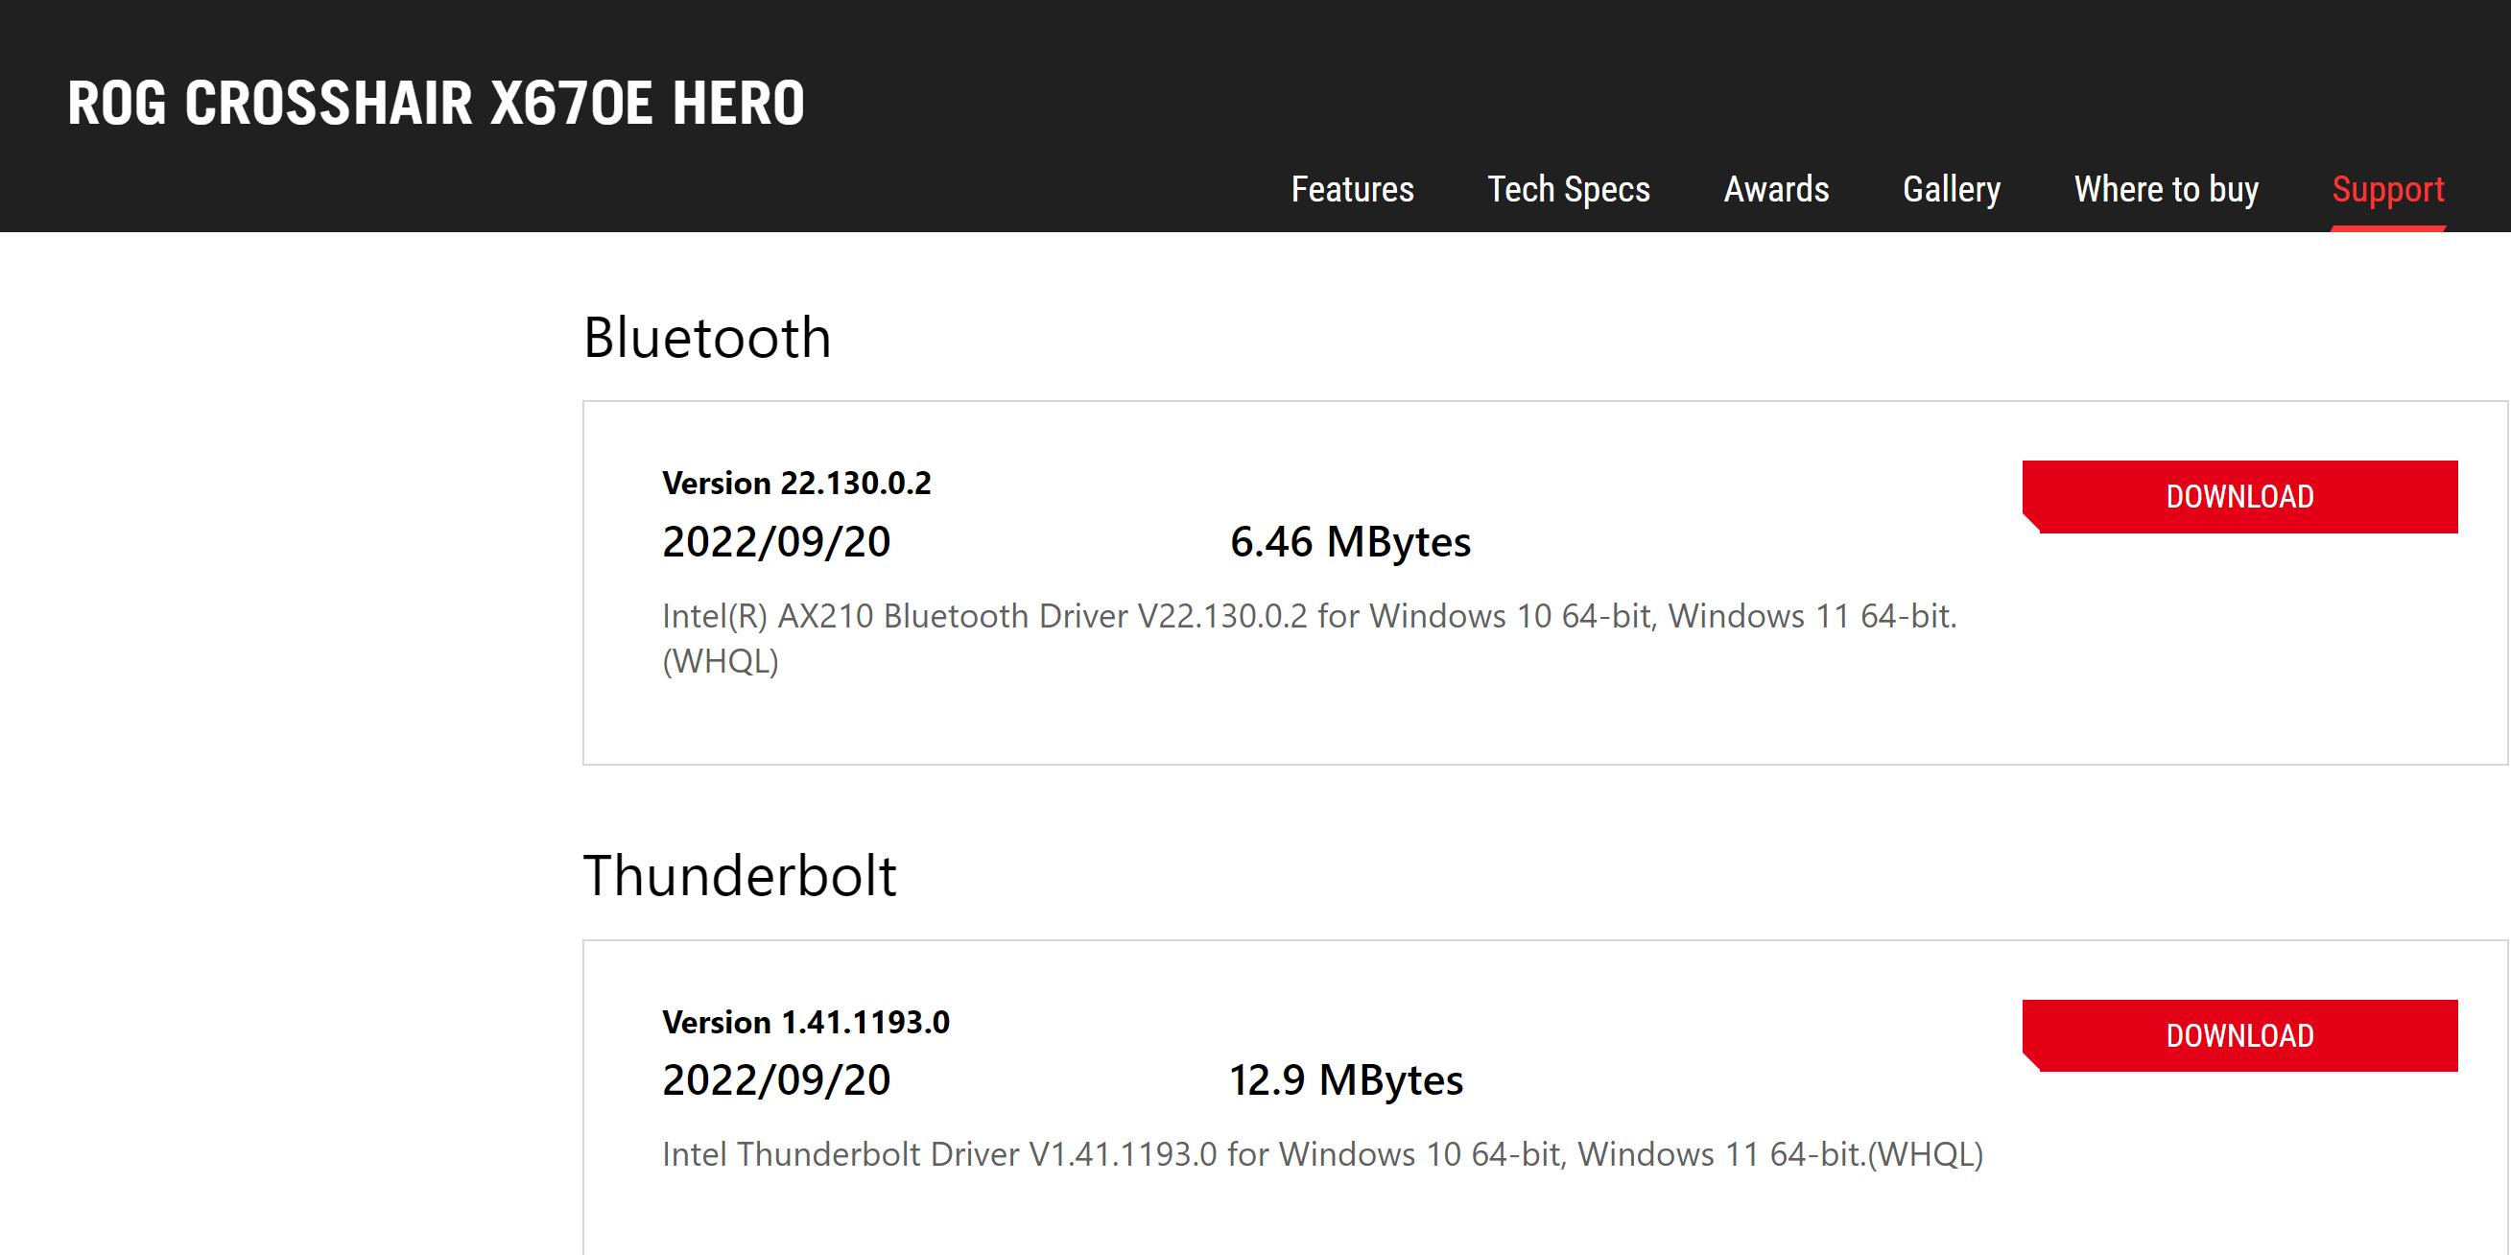Click the Bluetooth section heading
This screenshot has width=2511, height=1255.
tap(707, 337)
